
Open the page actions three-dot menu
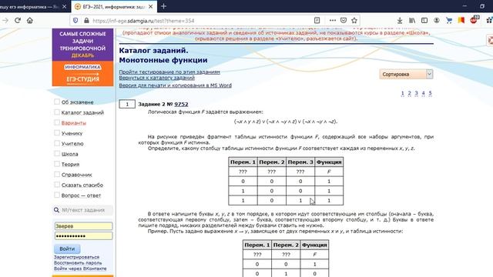pyautogui.click(x=332, y=21)
